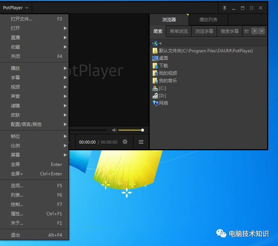Choose 全屏+ Ctrl+Enter menu item
278x246 pixels.
click(x=34, y=174)
